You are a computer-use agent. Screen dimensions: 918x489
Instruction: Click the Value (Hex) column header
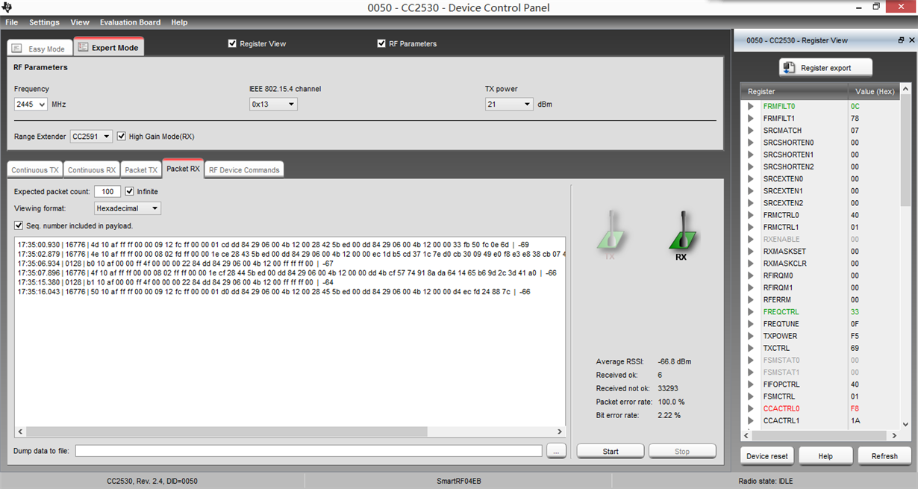[874, 91]
